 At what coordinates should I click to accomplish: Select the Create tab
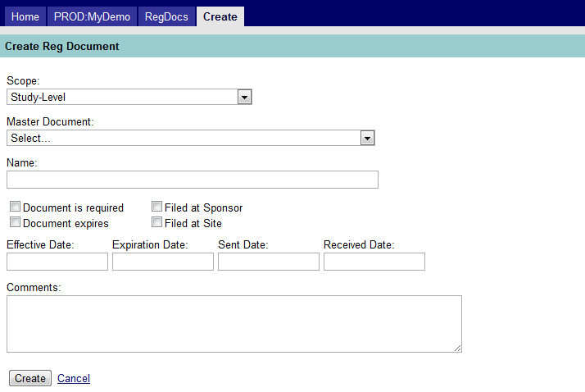pyautogui.click(x=220, y=16)
